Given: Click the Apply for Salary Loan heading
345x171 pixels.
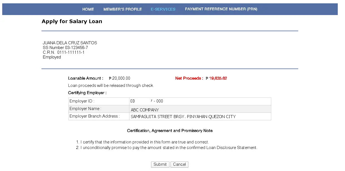Looking at the screenshot, I should pos(72,21).
